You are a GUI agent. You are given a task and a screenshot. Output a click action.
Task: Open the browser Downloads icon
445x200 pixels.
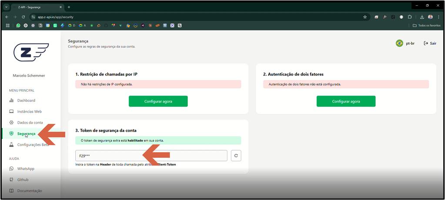(x=422, y=17)
